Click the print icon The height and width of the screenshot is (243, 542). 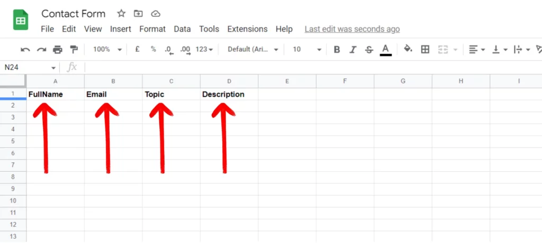[x=58, y=49]
